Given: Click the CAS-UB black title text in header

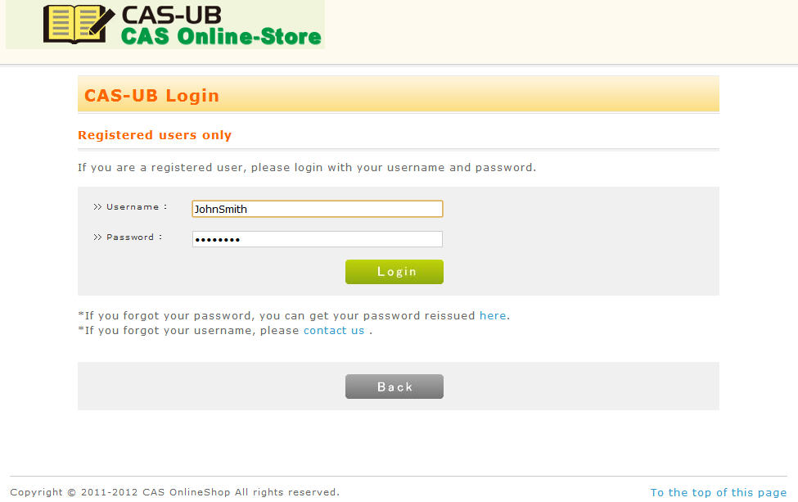Looking at the screenshot, I should pos(172,15).
